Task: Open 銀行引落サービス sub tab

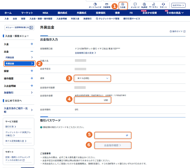Action: [132, 19]
